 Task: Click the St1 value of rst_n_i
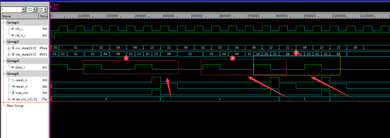(x=45, y=35)
